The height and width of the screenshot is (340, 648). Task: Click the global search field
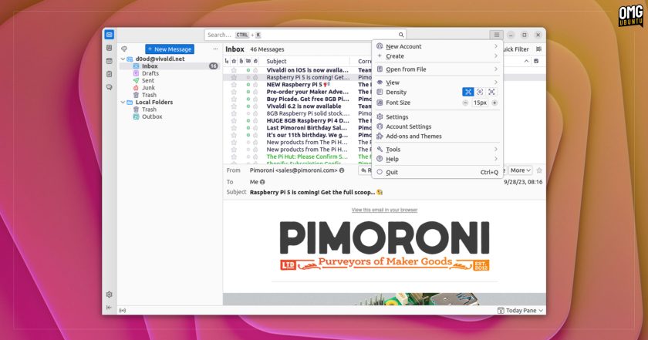[x=305, y=35]
